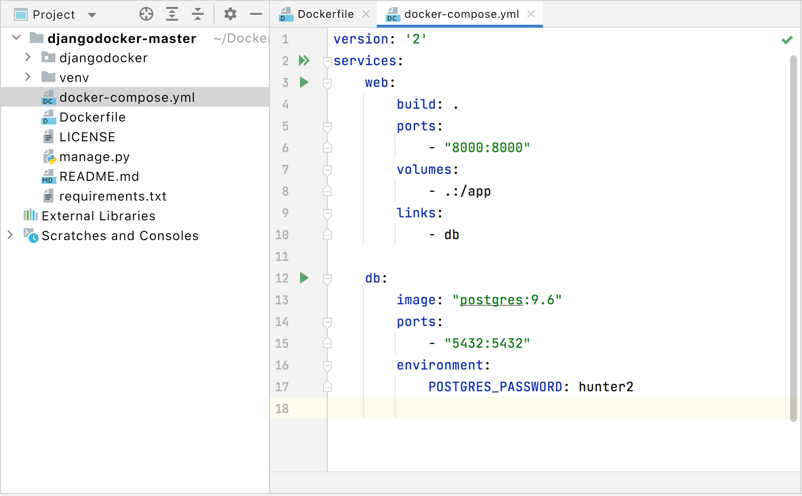Click the green inspection checkmark
Screen dimensions: 802x496
click(x=787, y=40)
